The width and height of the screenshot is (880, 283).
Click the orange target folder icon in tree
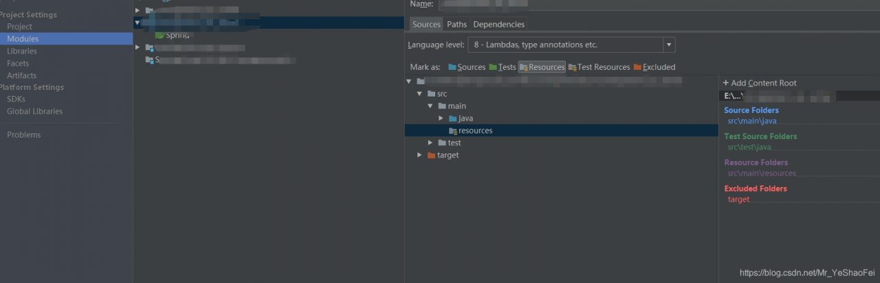click(431, 156)
